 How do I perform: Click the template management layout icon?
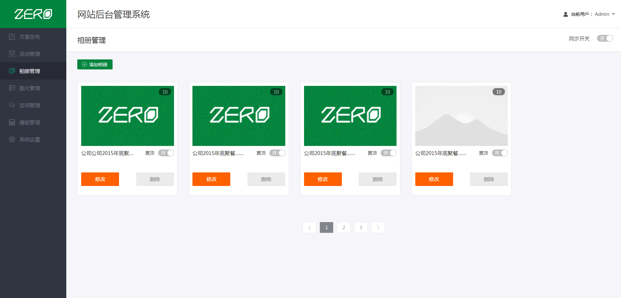point(12,122)
